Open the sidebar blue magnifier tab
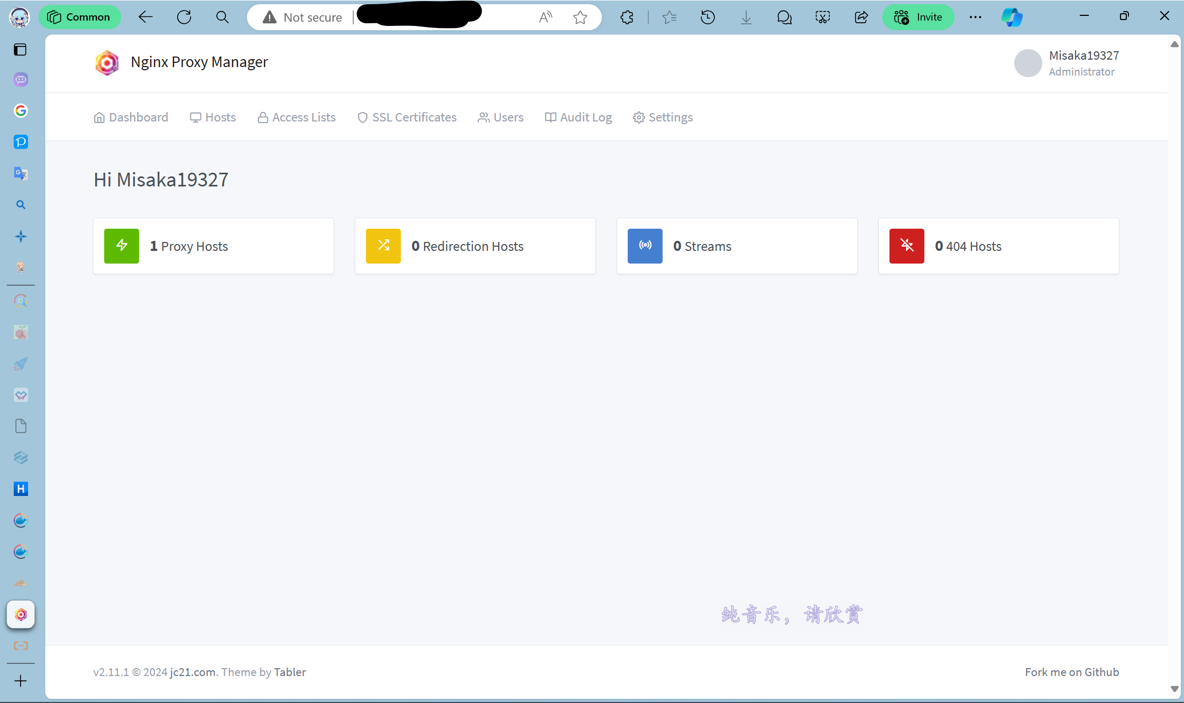The image size is (1184, 703). 21,204
